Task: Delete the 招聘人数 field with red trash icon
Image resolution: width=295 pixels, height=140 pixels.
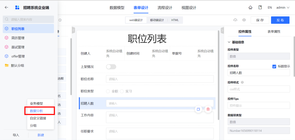Action: coord(208,109)
